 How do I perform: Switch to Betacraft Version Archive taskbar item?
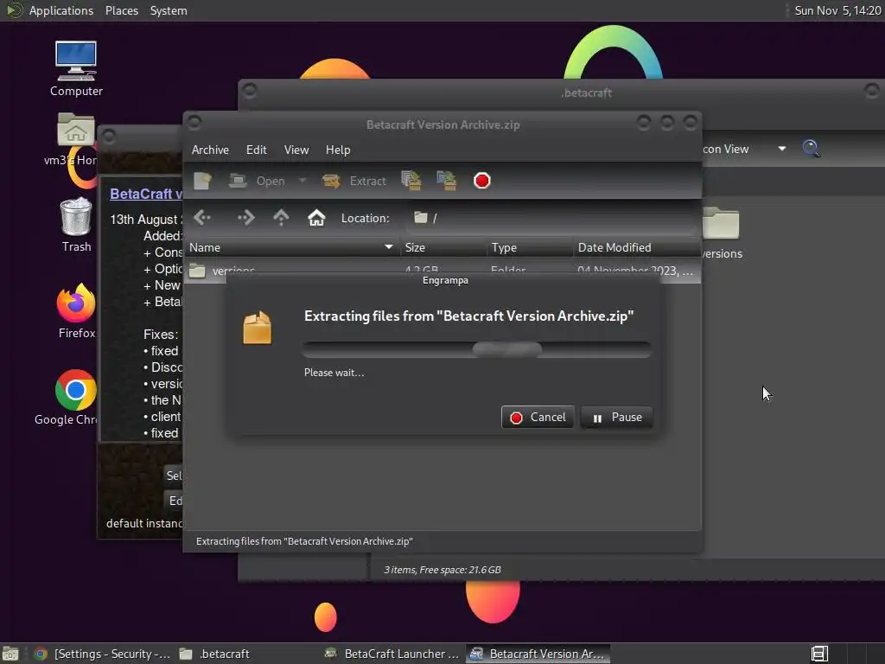(x=538, y=654)
